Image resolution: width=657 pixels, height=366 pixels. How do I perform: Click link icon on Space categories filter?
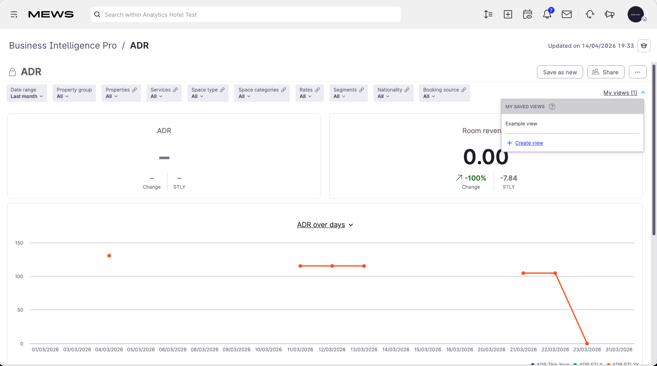coord(283,90)
